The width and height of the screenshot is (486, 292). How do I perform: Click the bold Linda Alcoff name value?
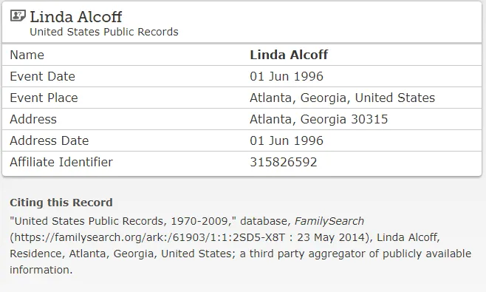[x=289, y=55]
